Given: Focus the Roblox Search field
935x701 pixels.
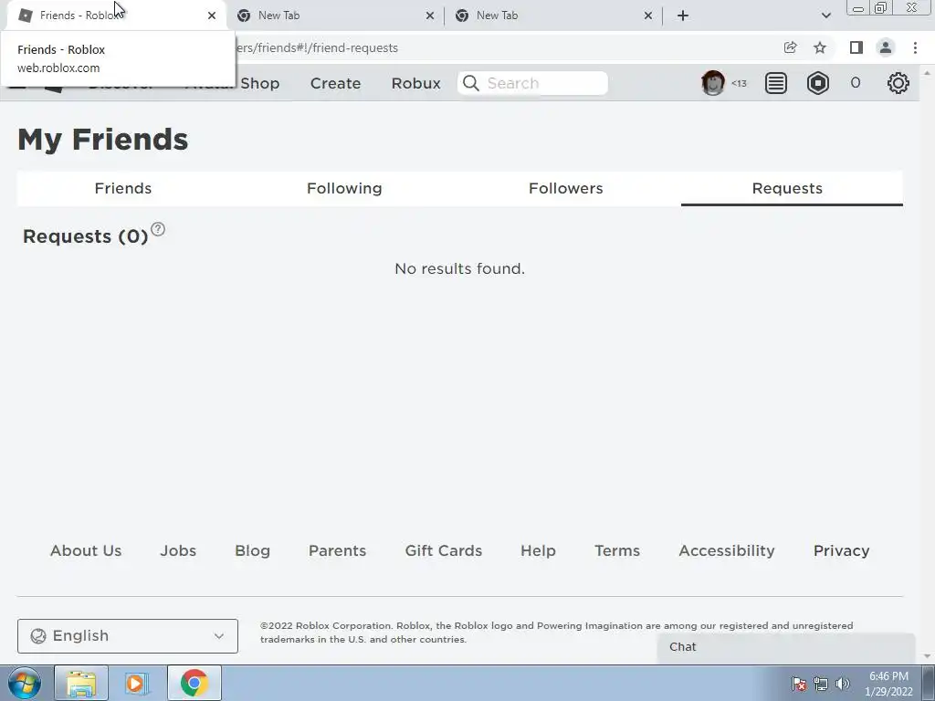Looking at the screenshot, I should click(x=532, y=83).
